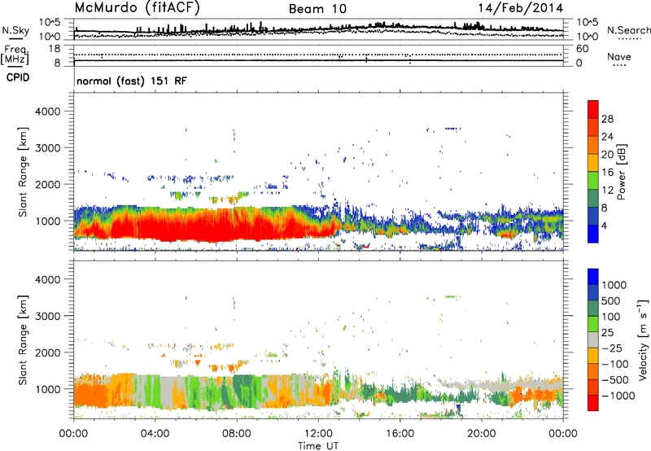This screenshot has width=651, height=451.
Task: Click the -1000 tick label on velocity colorbar
Action: pos(618,396)
